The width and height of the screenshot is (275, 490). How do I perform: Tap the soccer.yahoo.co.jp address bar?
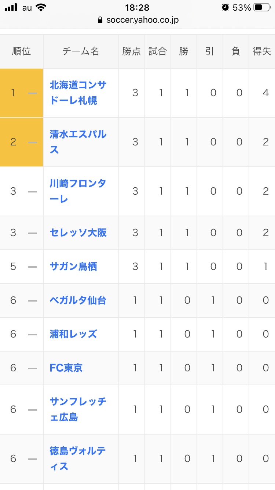pos(142,20)
